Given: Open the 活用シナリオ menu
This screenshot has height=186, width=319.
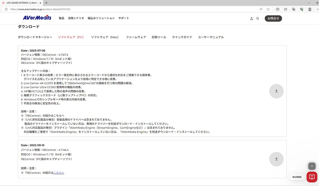Looking at the screenshot, I should coord(76,18).
